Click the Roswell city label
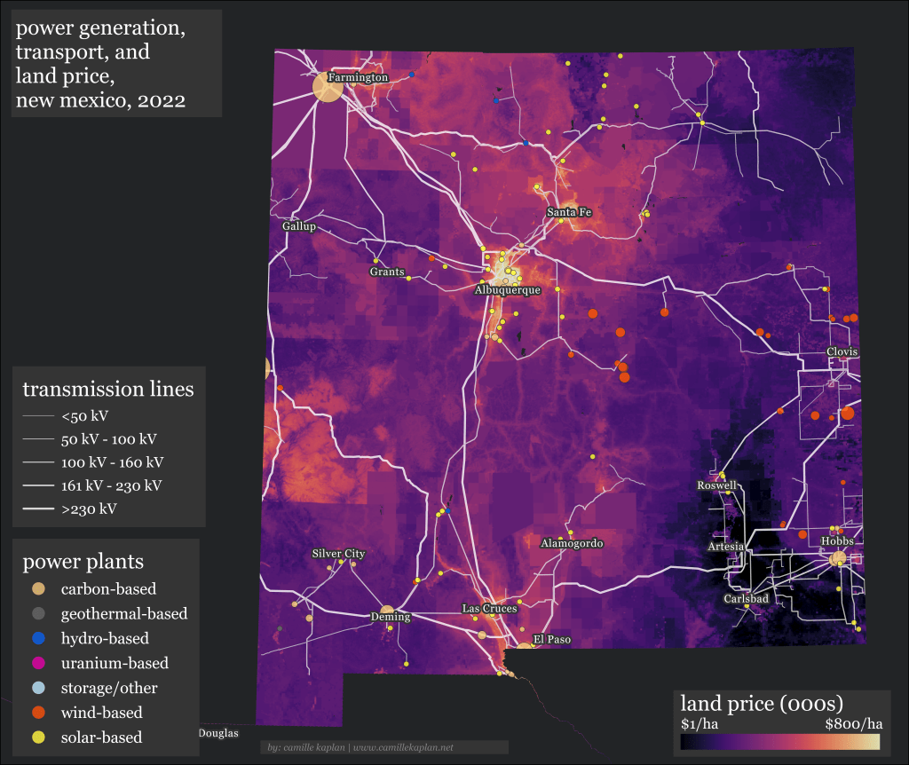Screen dimensions: 909x765 click(x=716, y=486)
